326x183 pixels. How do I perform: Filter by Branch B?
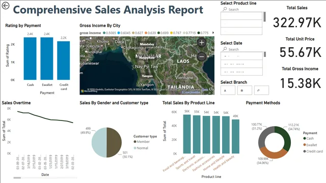(244, 90)
